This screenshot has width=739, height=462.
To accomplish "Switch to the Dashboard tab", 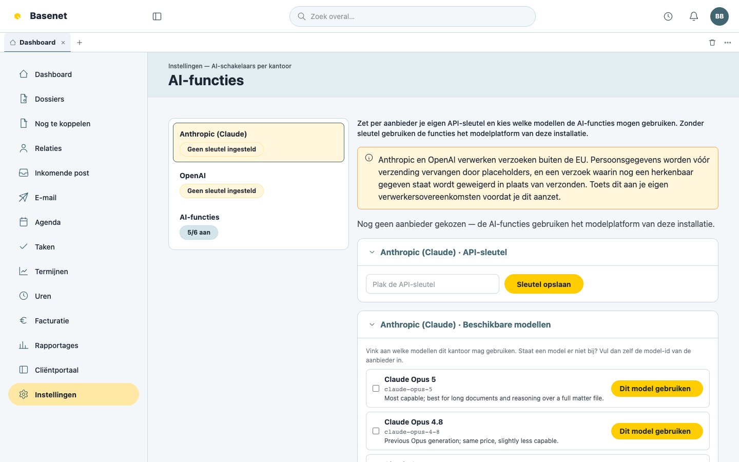I will (37, 43).
